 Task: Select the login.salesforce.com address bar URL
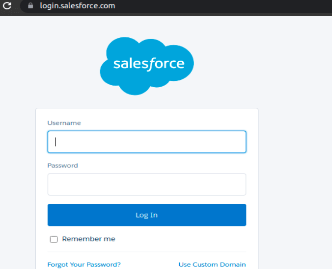click(x=78, y=6)
